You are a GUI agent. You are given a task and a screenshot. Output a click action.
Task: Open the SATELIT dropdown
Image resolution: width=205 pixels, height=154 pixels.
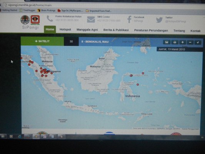42,41
